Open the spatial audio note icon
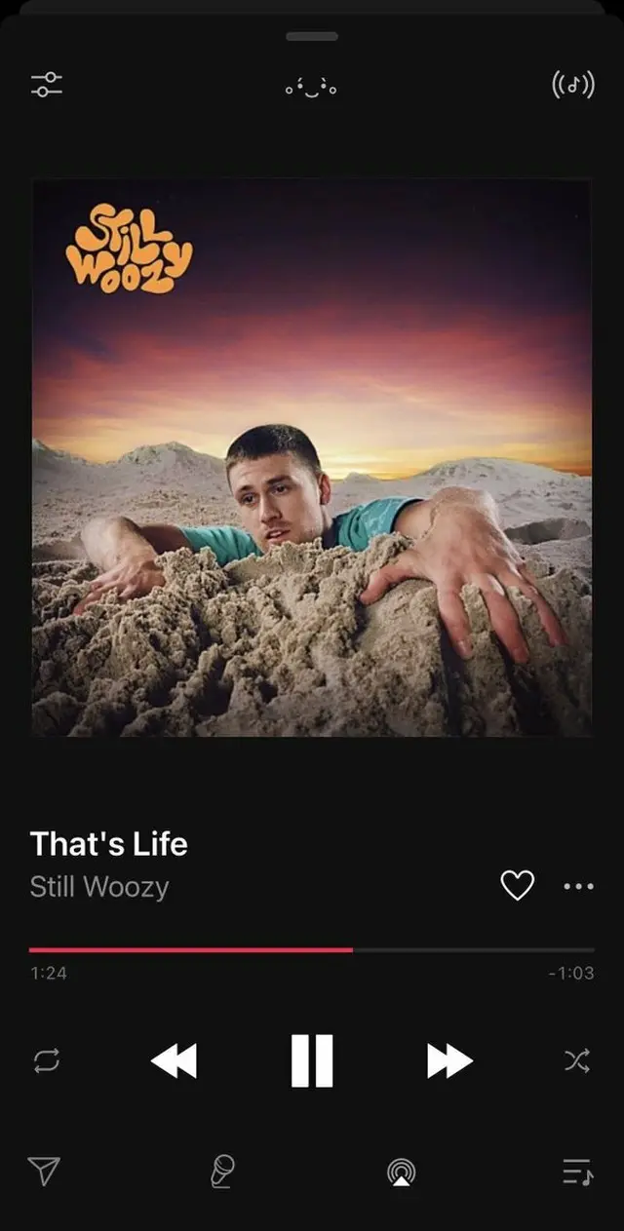This screenshot has height=1231, width=624. click(573, 85)
